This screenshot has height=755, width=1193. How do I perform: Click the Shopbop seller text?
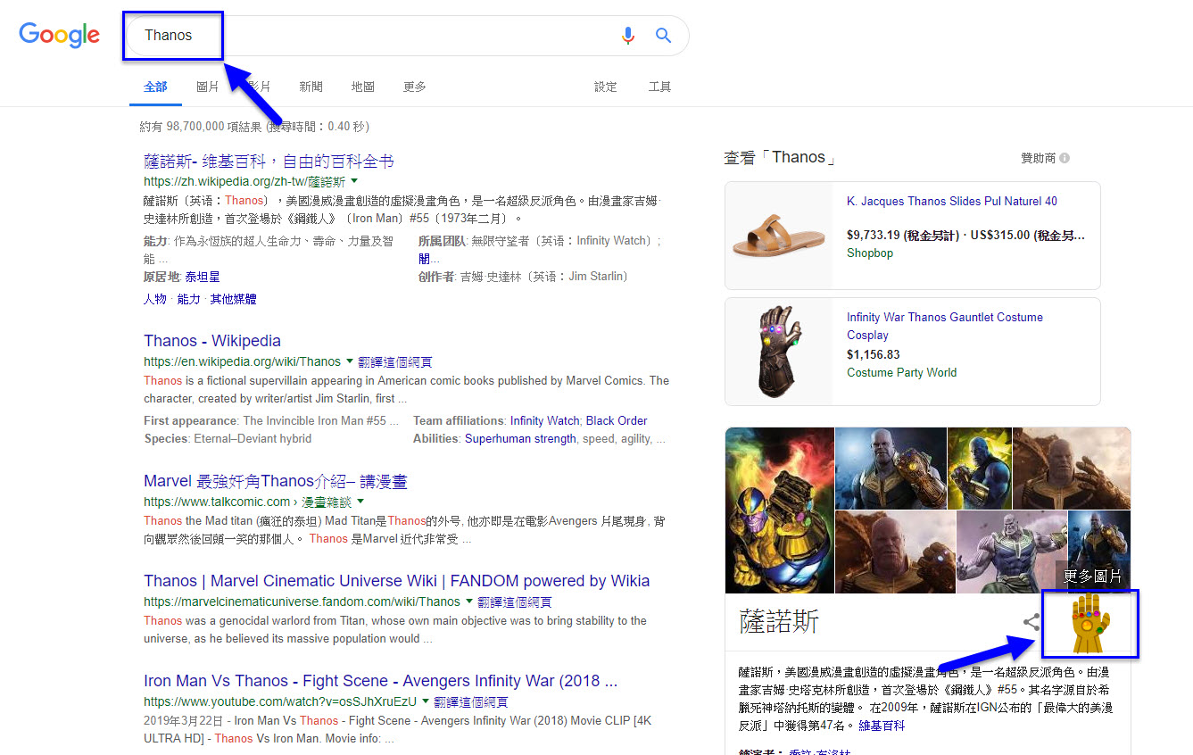point(870,253)
